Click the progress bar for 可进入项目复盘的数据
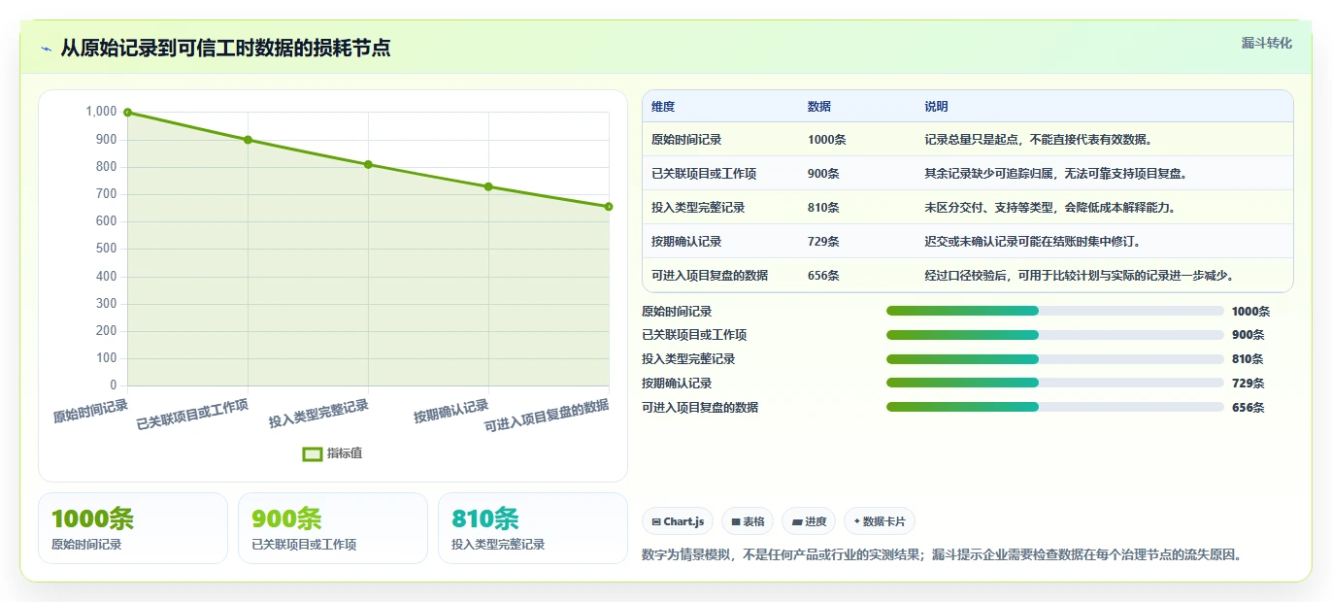 (x=1054, y=407)
